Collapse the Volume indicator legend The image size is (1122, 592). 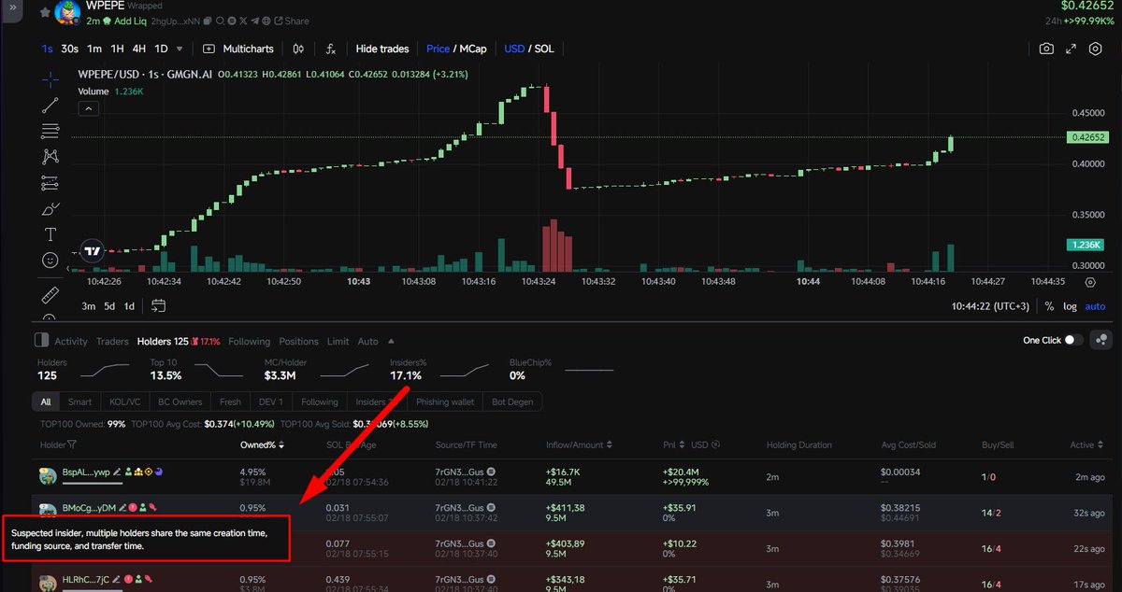[x=88, y=108]
